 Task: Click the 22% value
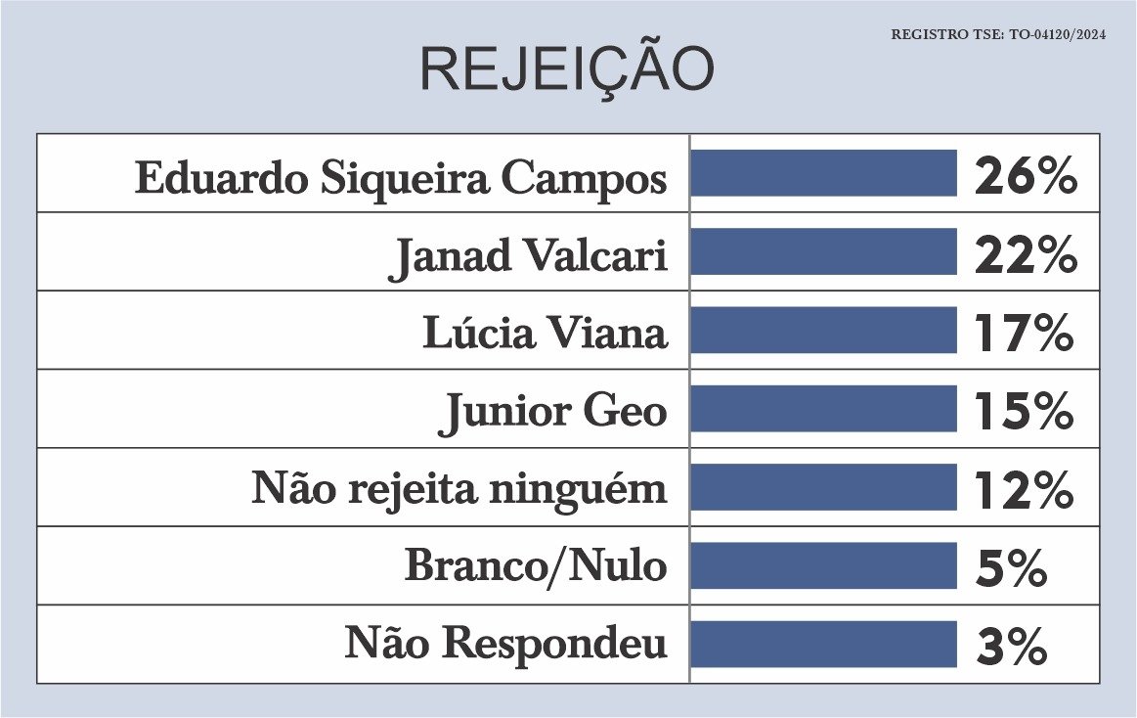click(x=1026, y=255)
